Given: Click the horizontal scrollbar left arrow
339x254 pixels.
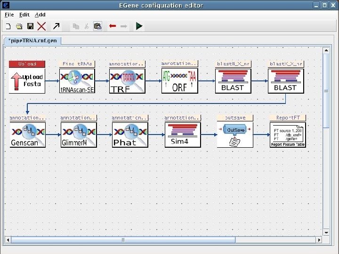Looking at the screenshot, I should pyautogui.click(x=8, y=240).
